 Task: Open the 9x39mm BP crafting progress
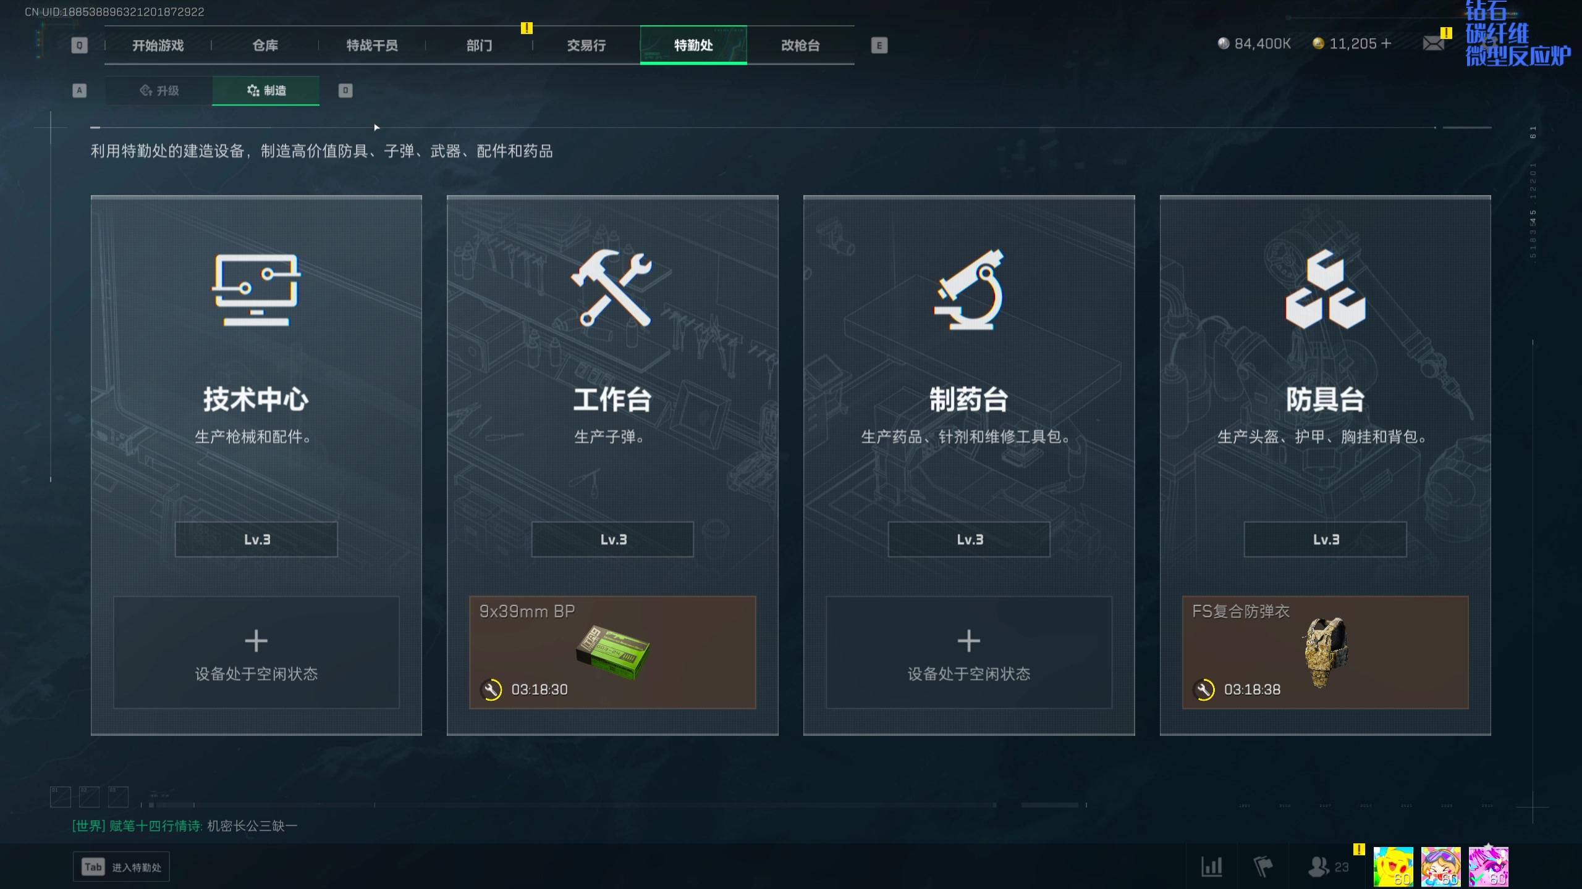tap(612, 652)
